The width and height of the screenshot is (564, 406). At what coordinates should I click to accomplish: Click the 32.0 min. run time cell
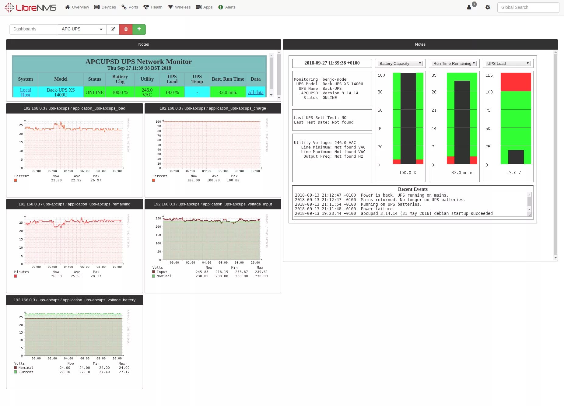[228, 92]
